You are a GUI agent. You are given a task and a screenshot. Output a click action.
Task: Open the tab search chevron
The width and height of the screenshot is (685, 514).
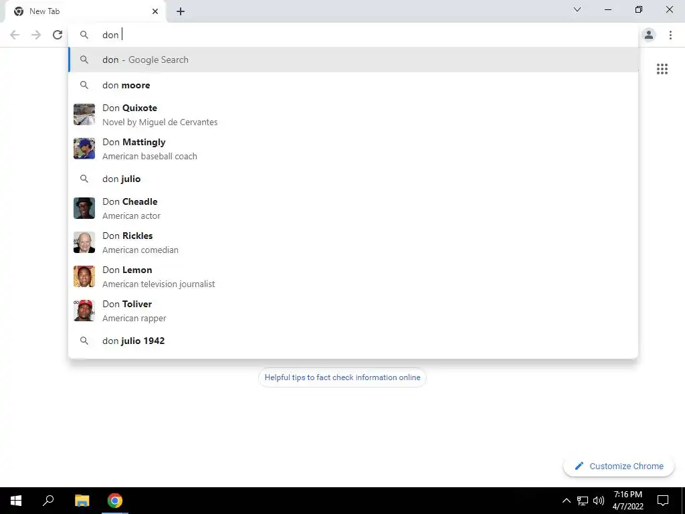[x=577, y=9]
